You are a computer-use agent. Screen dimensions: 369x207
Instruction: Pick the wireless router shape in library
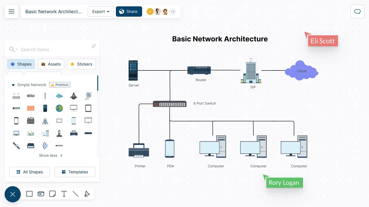pos(16,96)
